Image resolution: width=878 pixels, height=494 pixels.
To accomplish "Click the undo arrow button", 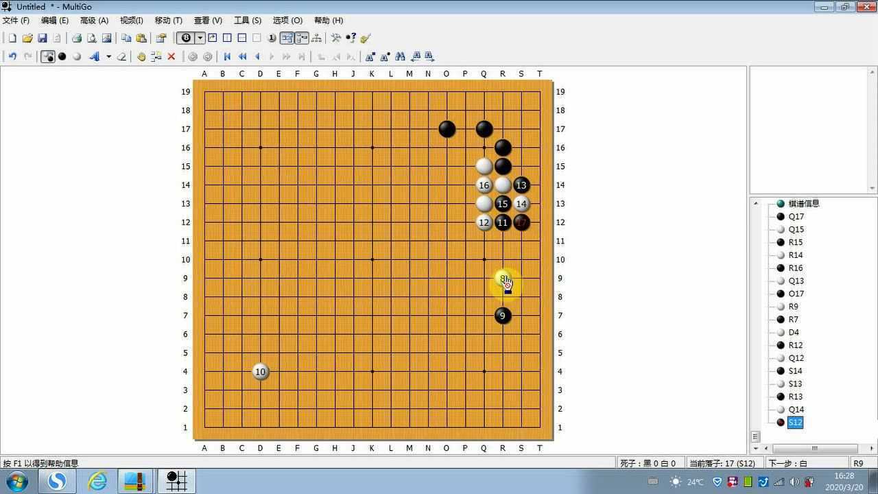I will click(x=12, y=57).
